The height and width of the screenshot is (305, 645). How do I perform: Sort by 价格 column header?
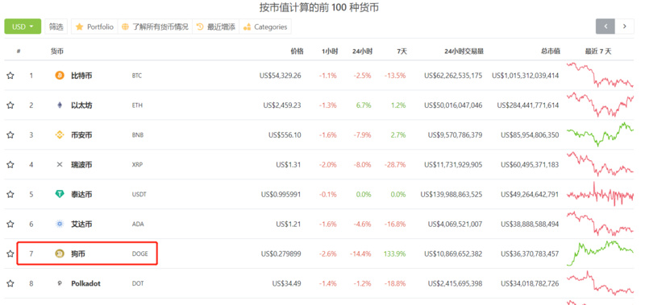tap(297, 52)
